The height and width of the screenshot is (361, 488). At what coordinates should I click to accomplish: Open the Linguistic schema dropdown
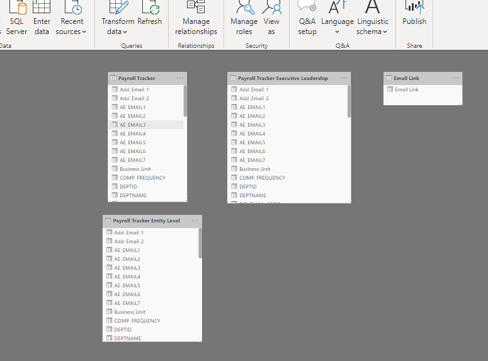click(x=373, y=19)
